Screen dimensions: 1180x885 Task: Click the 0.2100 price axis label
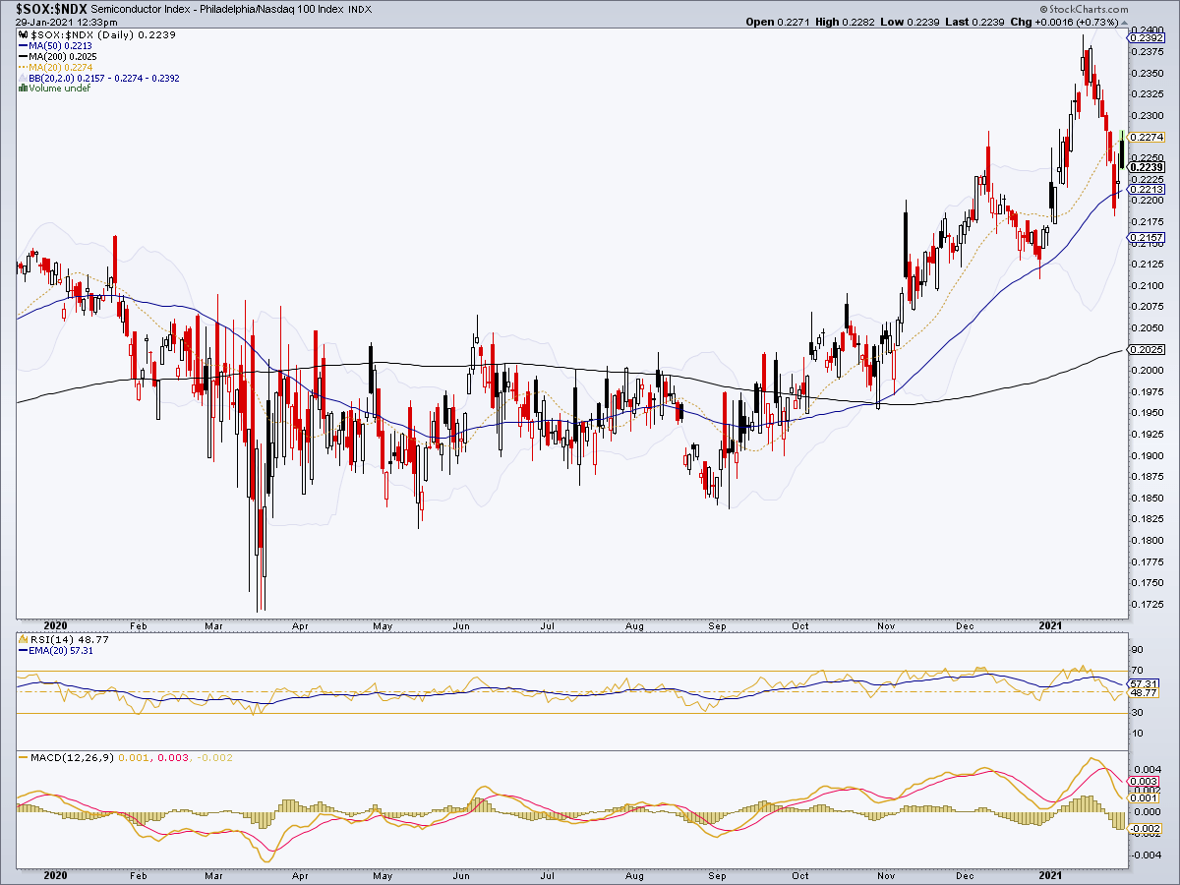click(x=1148, y=286)
